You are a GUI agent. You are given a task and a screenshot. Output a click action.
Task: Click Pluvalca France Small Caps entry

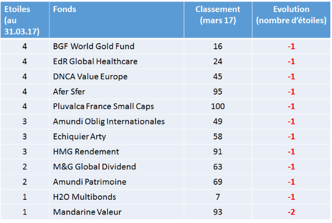tap(103, 106)
